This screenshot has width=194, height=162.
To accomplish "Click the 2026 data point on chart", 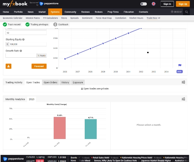I will click(65, 59).
